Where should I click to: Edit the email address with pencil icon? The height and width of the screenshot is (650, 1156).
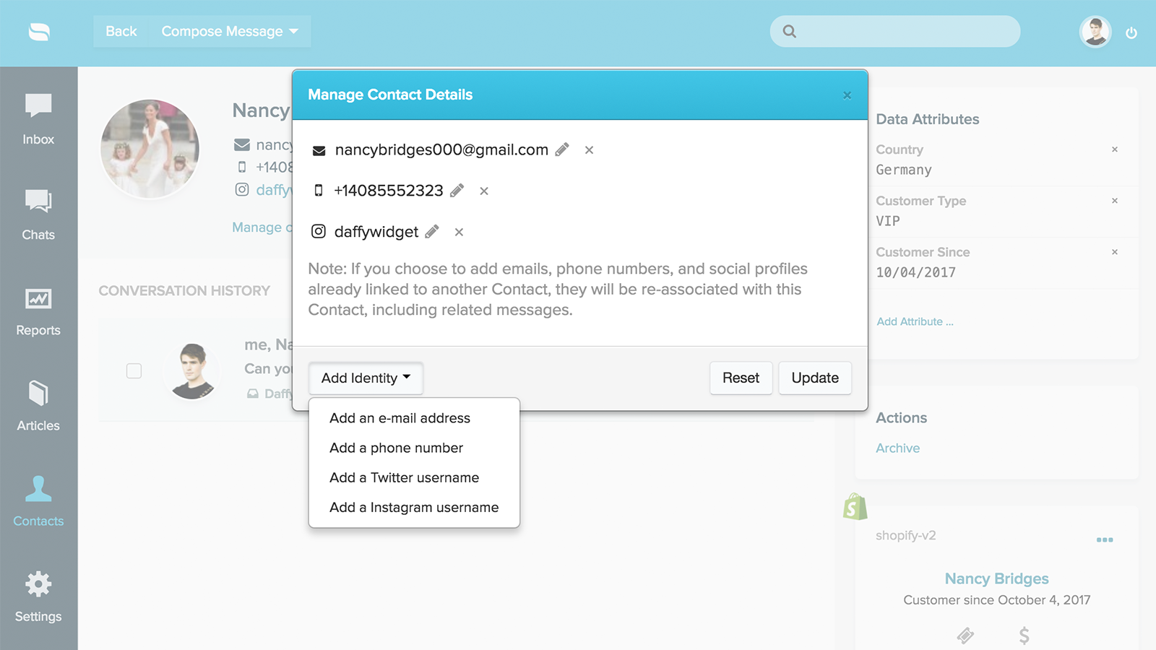pos(562,149)
